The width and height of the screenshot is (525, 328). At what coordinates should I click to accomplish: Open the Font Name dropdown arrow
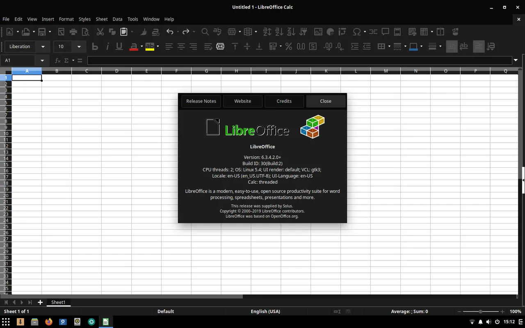[43, 47]
